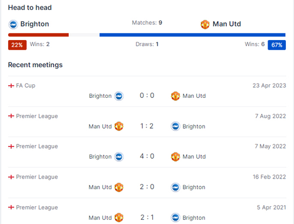Click the 22% Brighton win badge
Screen dimensions: 294x224
pos(17,45)
